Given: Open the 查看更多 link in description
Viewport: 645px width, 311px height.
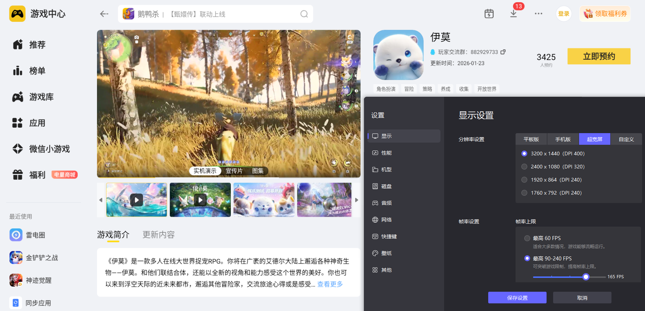Looking at the screenshot, I should 330,284.
